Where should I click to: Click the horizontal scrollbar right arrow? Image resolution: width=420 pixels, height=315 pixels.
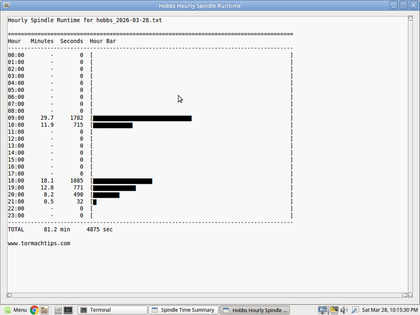click(404, 295)
